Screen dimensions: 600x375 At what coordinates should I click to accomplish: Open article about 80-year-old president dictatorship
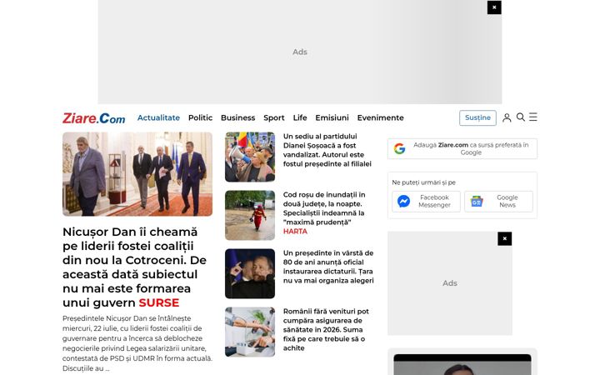point(328,267)
